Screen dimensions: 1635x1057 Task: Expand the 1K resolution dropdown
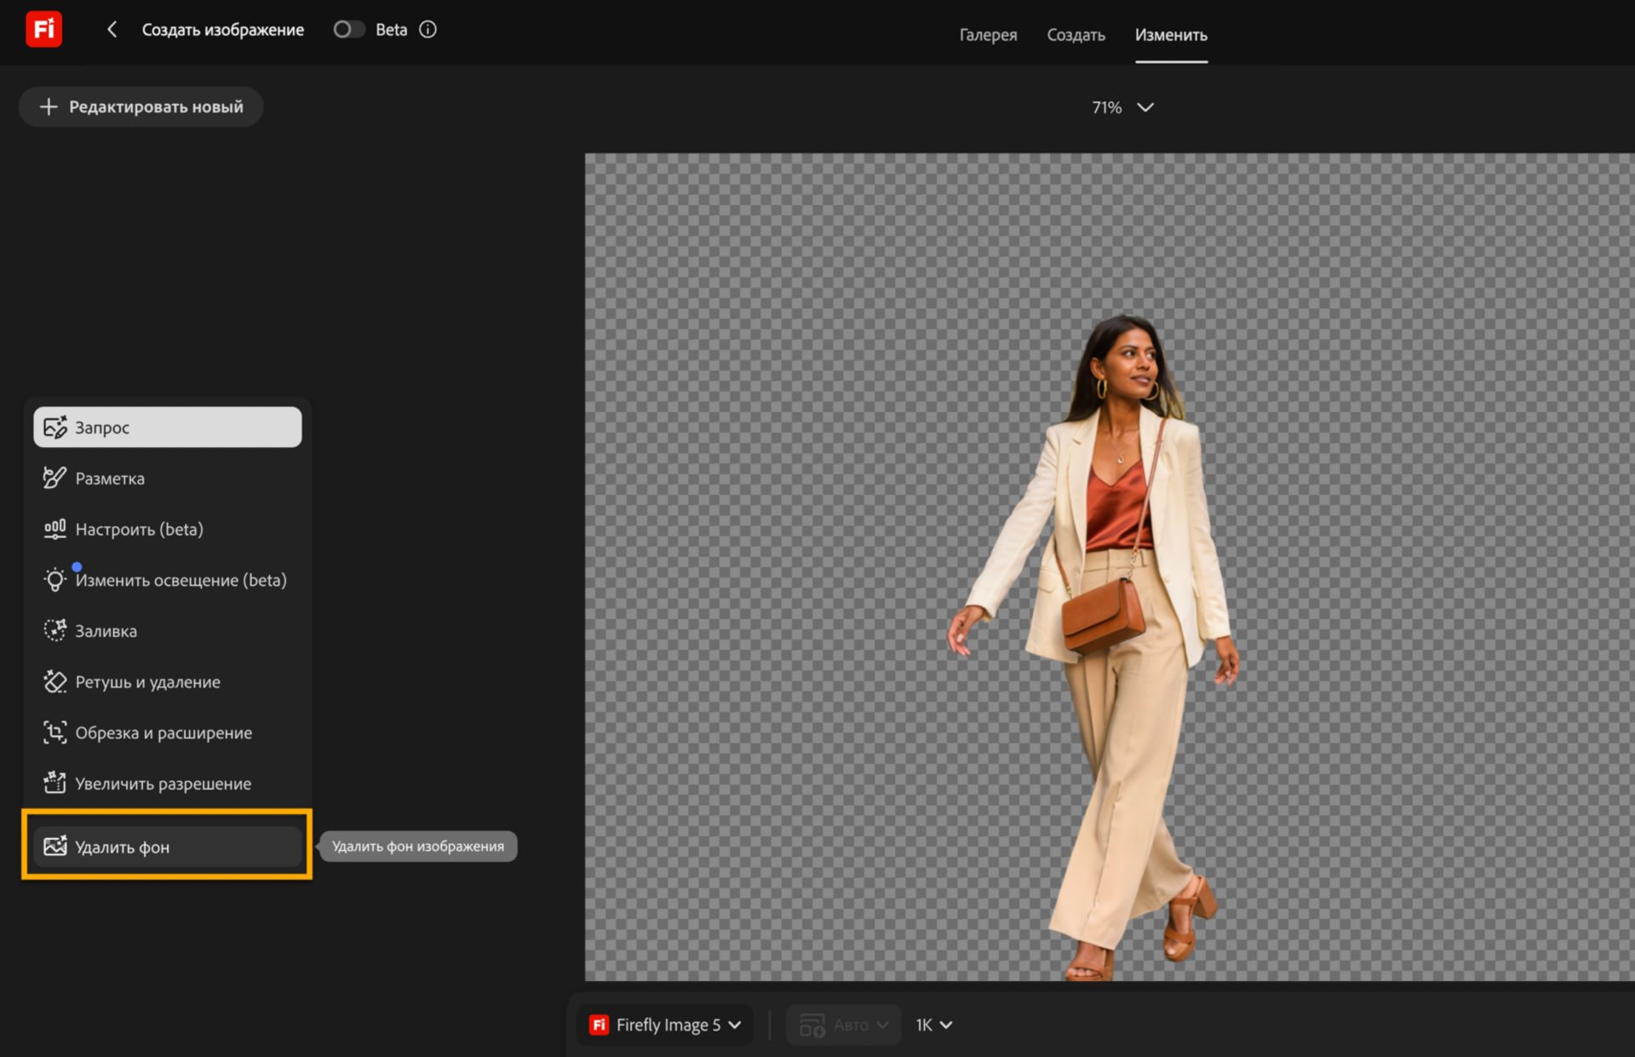(934, 1025)
